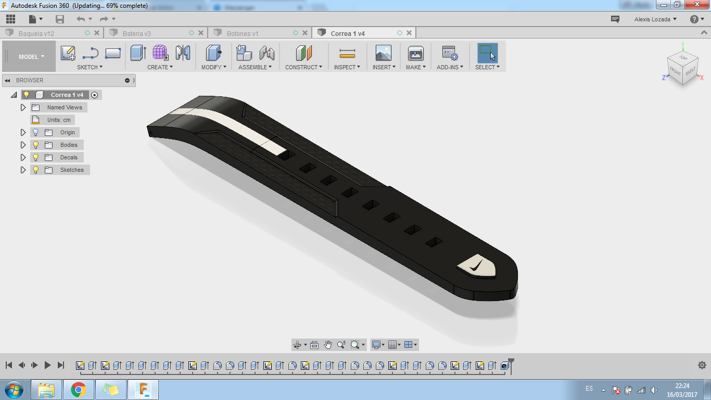Toggle visibility bulb for Correa 1 v4
Image resolution: width=711 pixels, height=400 pixels.
(27, 95)
